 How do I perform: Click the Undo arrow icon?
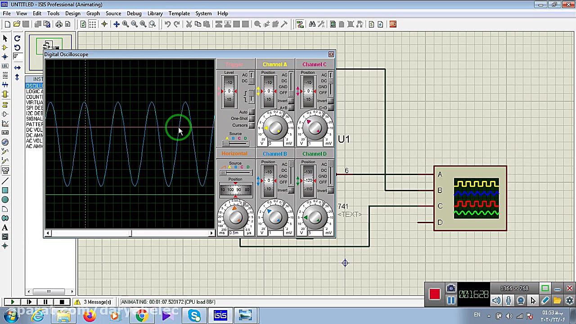click(167, 24)
